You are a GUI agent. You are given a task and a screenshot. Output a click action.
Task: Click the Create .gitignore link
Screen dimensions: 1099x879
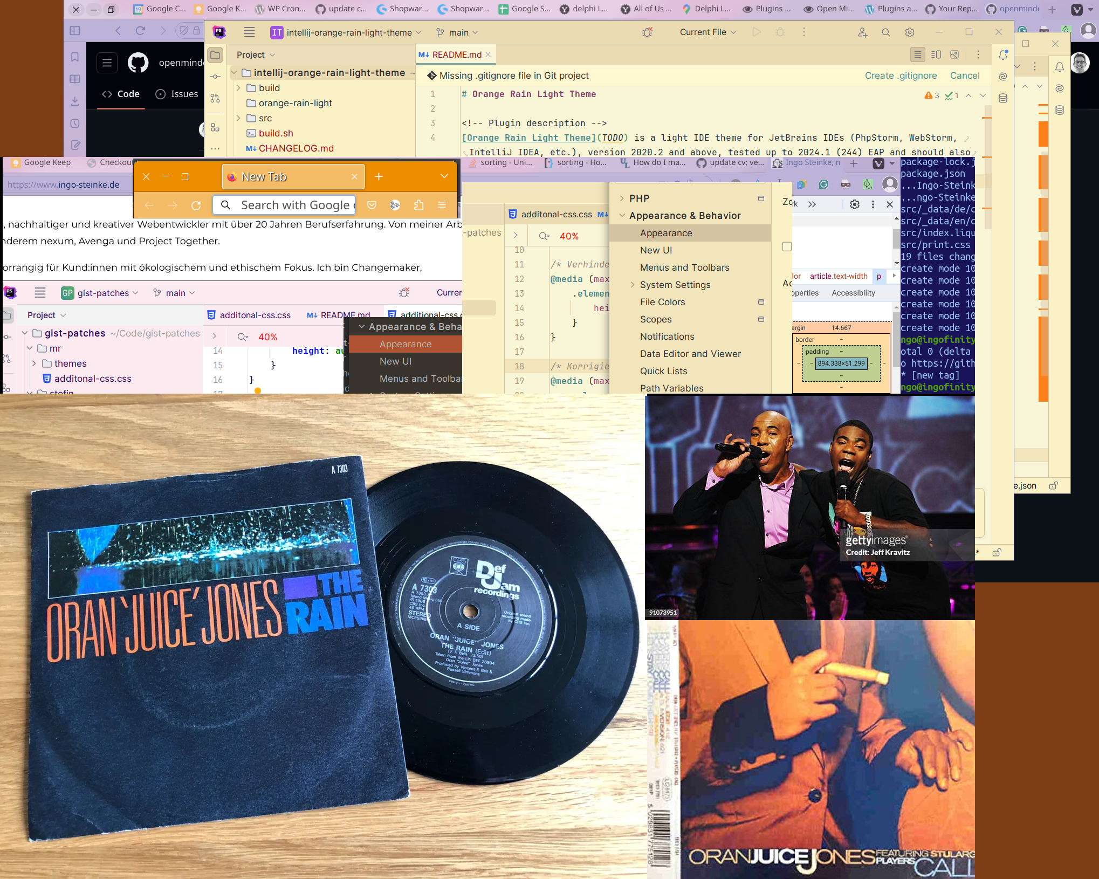[901, 75]
